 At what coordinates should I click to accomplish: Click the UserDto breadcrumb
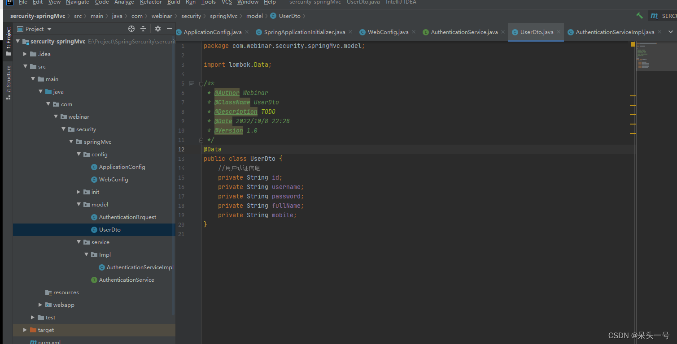(x=289, y=16)
